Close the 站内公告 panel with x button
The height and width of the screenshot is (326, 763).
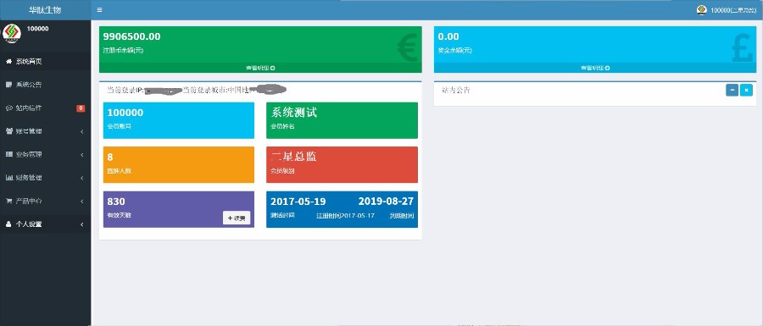point(746,90)
